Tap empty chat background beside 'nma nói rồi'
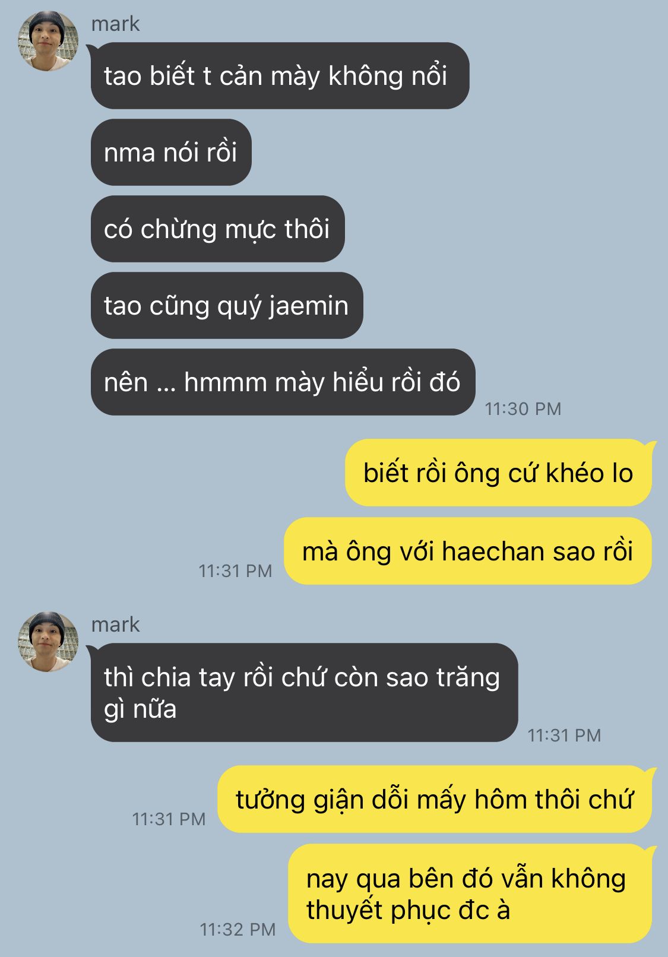The width and height of the screenshot is (668, 957). click(x=451, y=152)
